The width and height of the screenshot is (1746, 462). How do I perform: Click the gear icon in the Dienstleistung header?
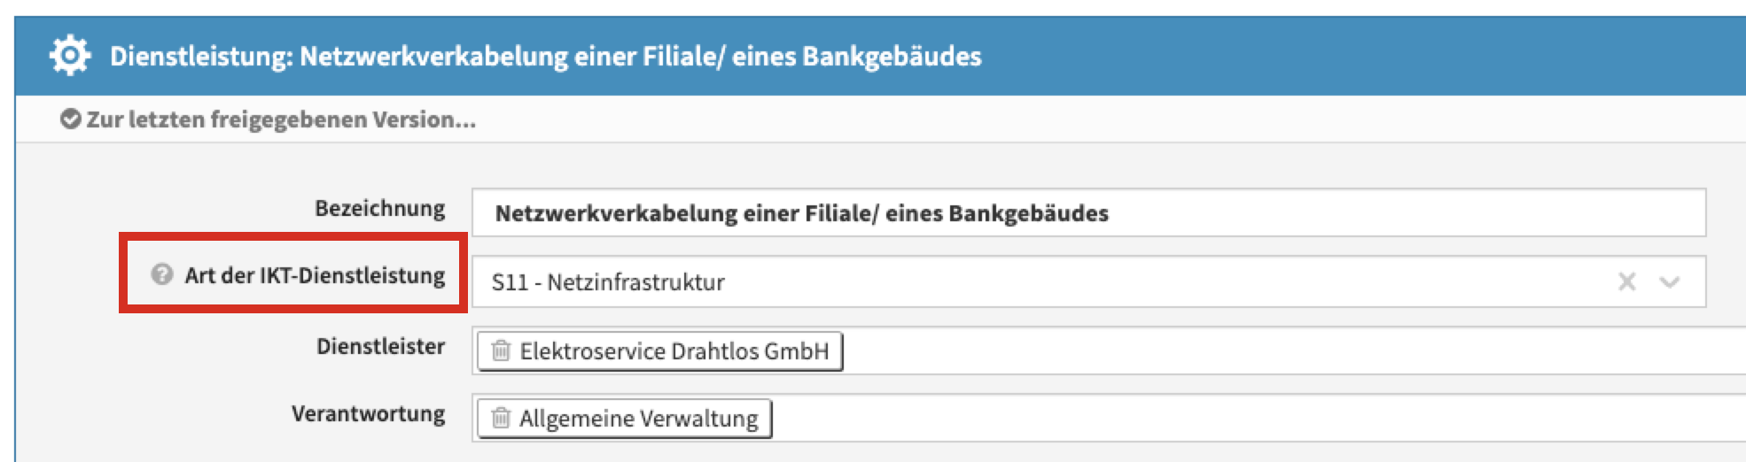coord(69,56)
